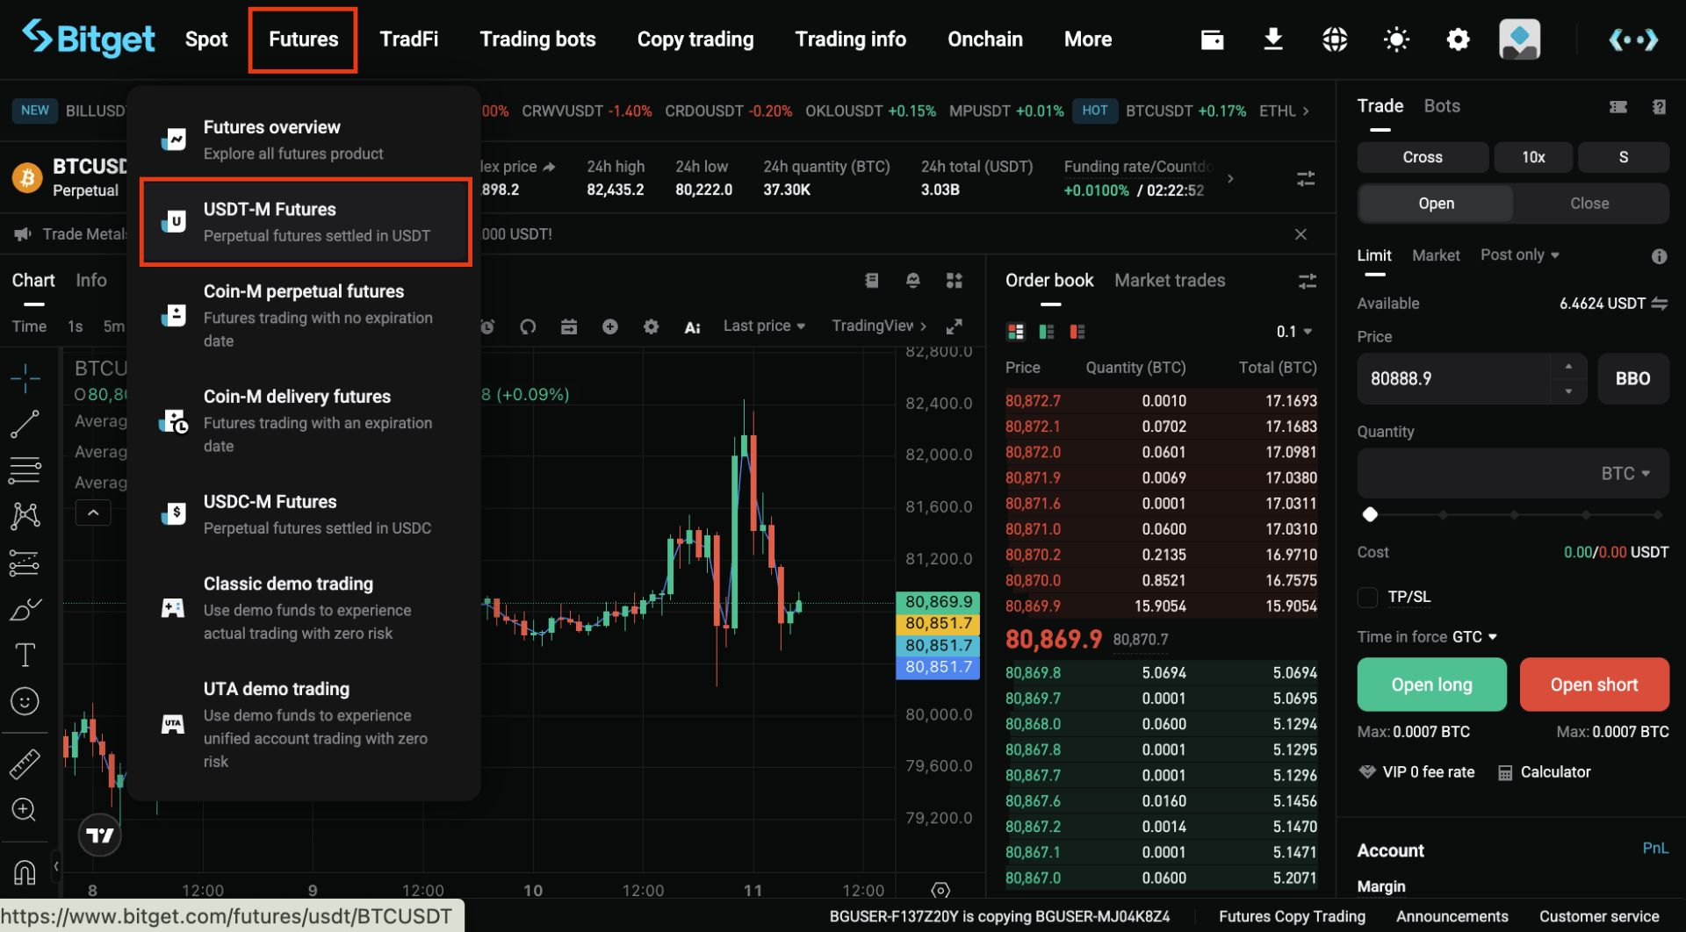The width and height of the screenshot is (1686, 932).
Task: Open the settings gear in header
Action: click(x=1458, y=39)
